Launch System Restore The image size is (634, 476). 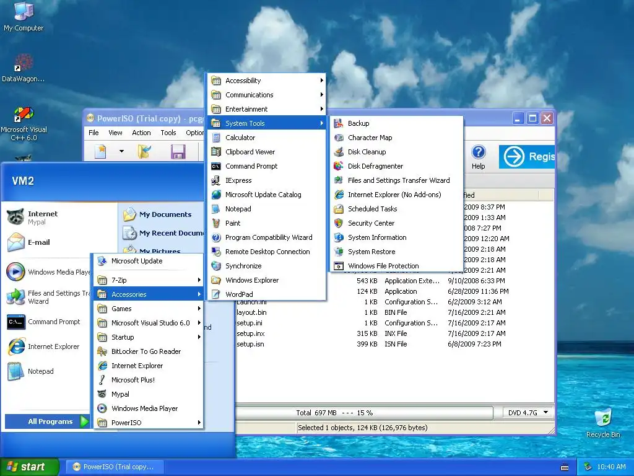click(x=396, y=252)
